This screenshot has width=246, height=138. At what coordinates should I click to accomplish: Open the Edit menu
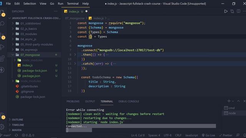point(17,3)
